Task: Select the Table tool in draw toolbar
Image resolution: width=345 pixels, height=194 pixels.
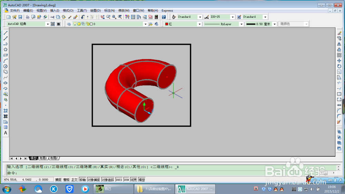Action: tap(6, 127)
